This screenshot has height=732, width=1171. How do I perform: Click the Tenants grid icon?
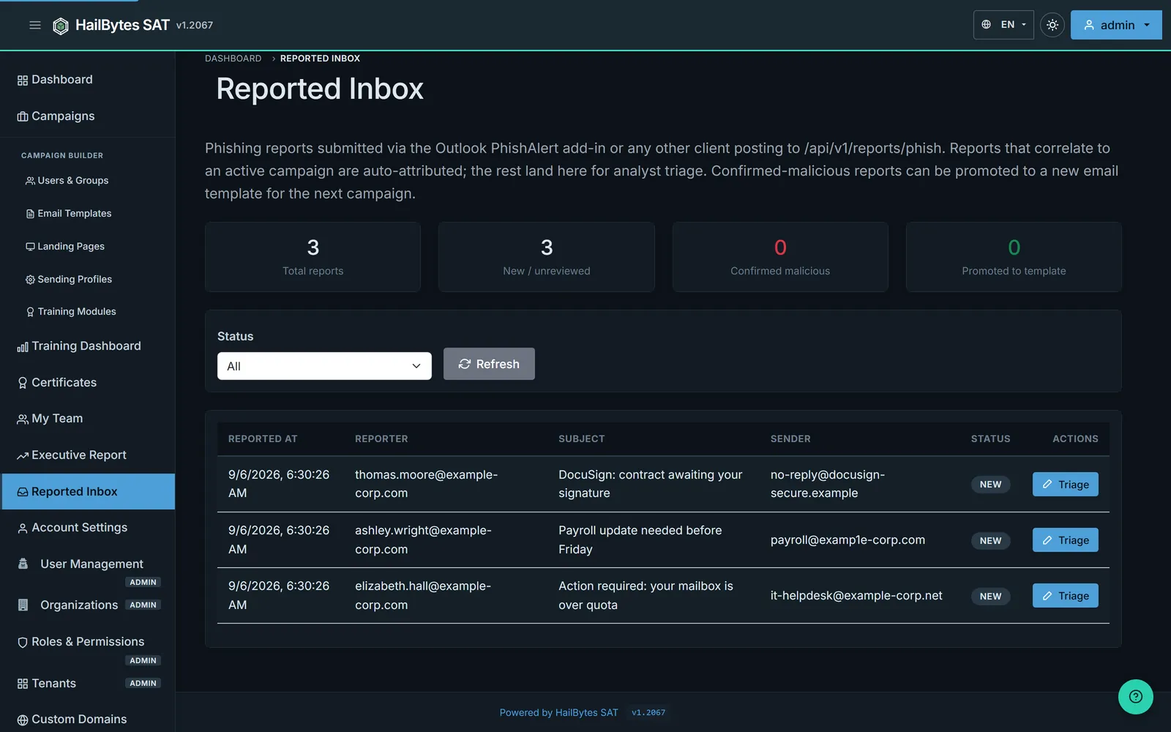tap(23, 684)
